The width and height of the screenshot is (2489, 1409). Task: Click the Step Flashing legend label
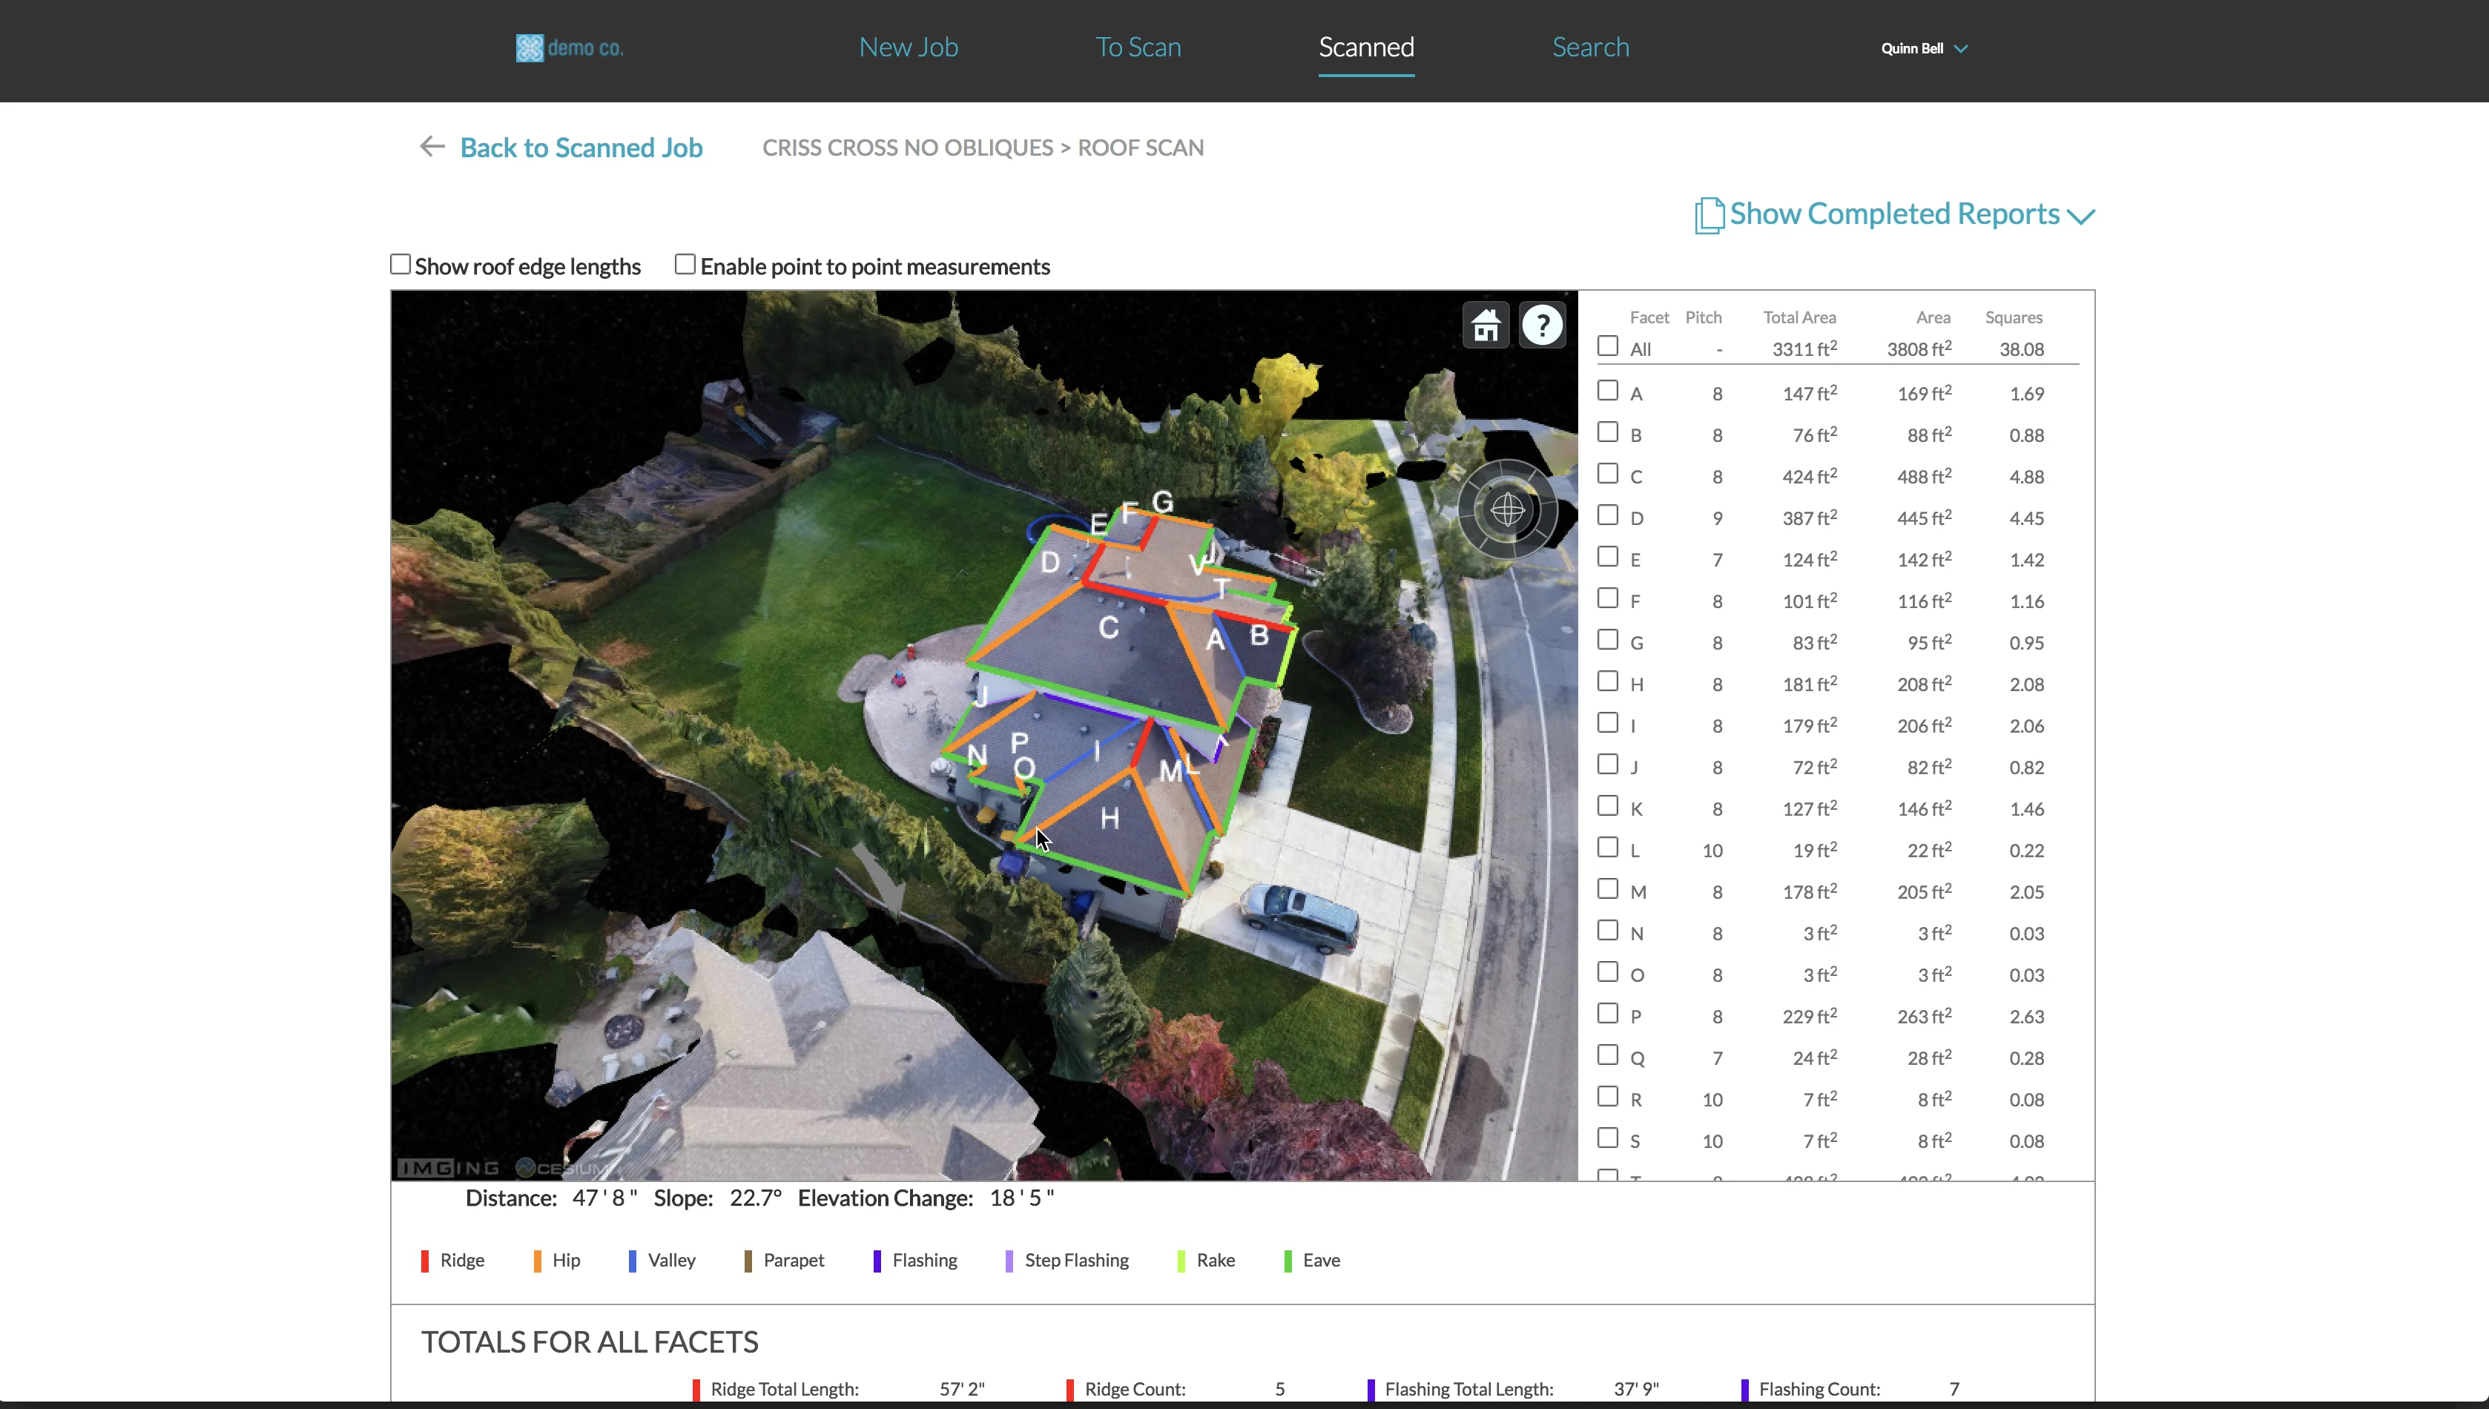[1077, 1260]
